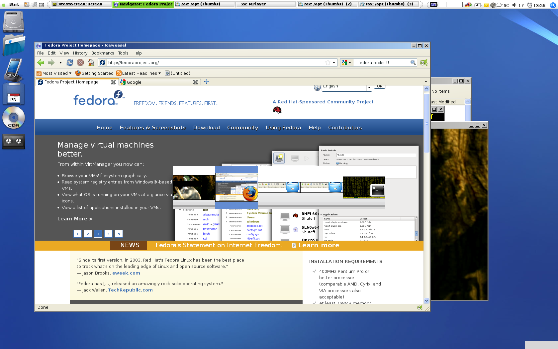Open the History menu
Image resolution: width=558 pixels, height=349 pixels.
click(x=80, y=53)
